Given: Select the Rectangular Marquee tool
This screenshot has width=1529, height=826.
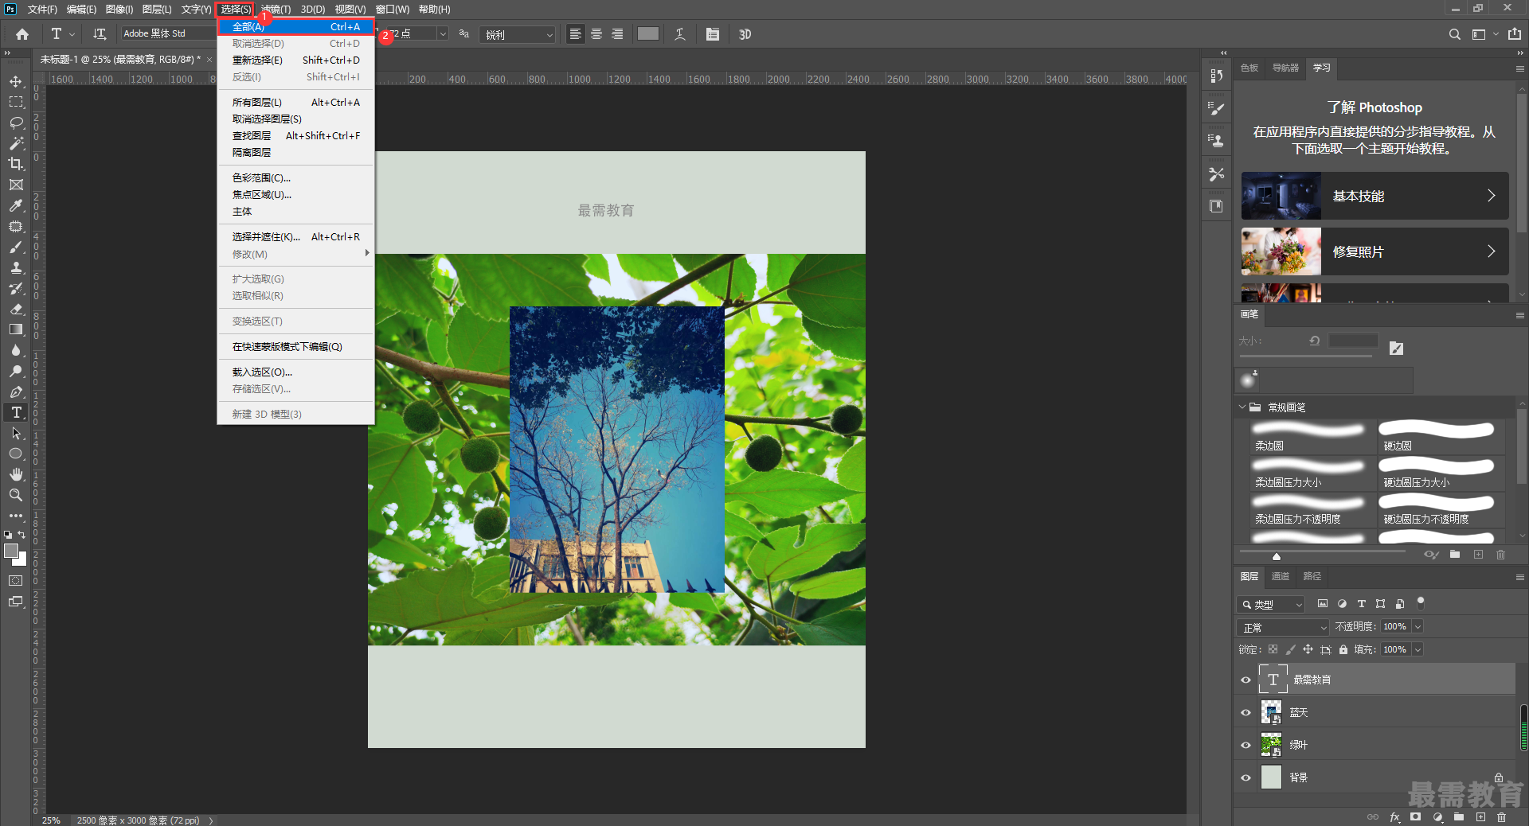Looking at the screenshot, I should pos(16,103).
